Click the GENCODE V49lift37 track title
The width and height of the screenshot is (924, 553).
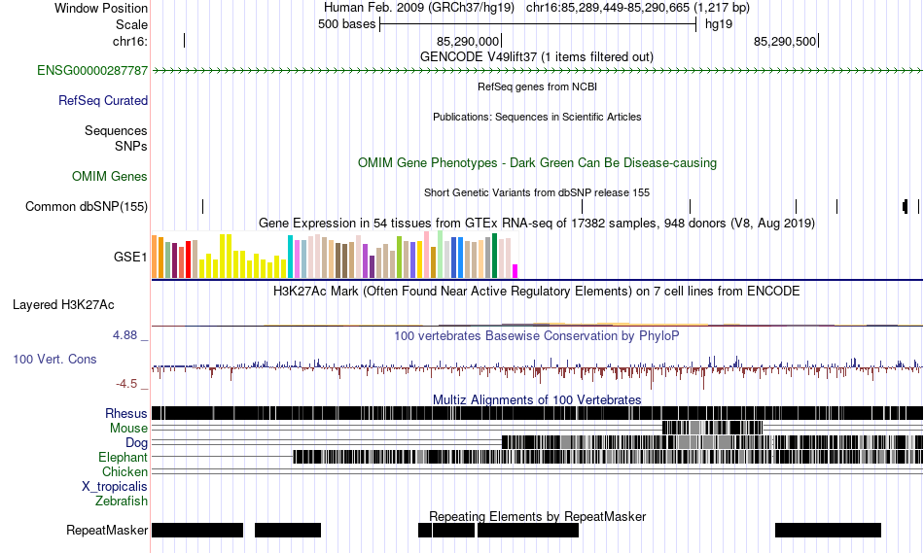537,57
